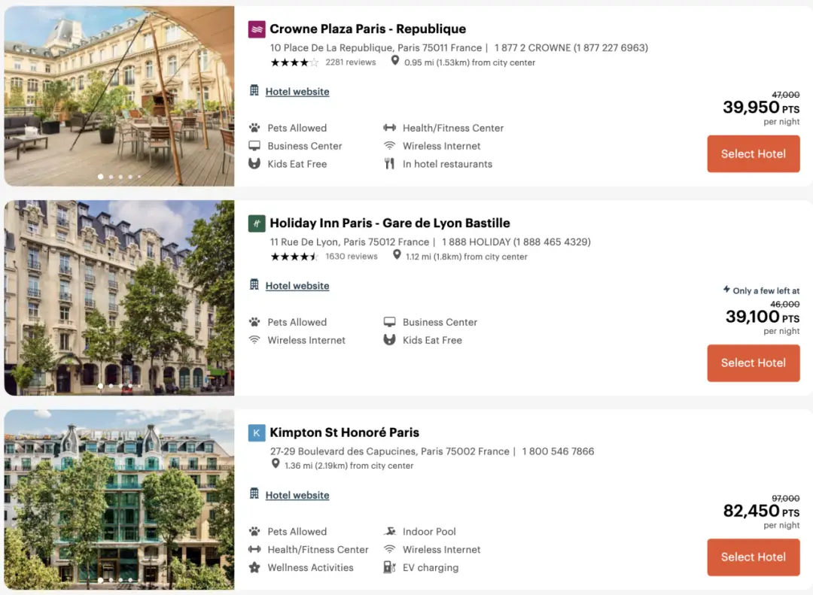Click the Crowne Plaza brand logo icon
The width and height of the screenshot is (813, 595).
(x=257, y=29)
